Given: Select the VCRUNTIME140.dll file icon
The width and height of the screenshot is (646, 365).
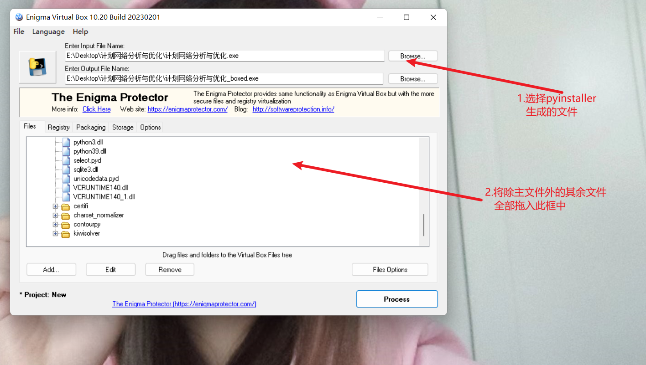Looking at the screenshot, I should [67, 188].
